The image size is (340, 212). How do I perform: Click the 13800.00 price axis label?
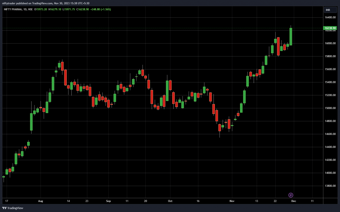(330, 186)
